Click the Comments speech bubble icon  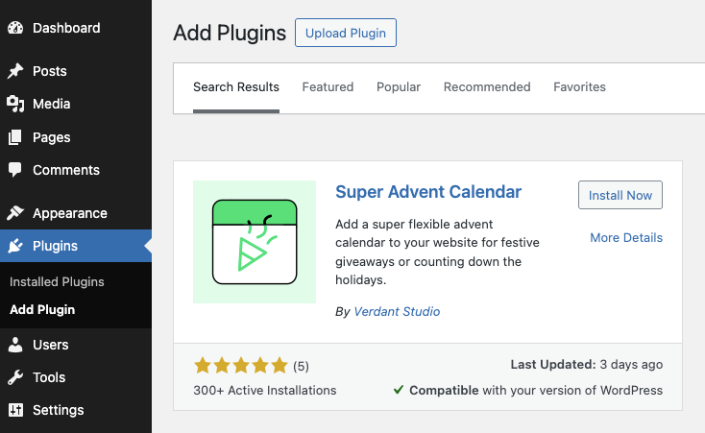tap(15, 170)
